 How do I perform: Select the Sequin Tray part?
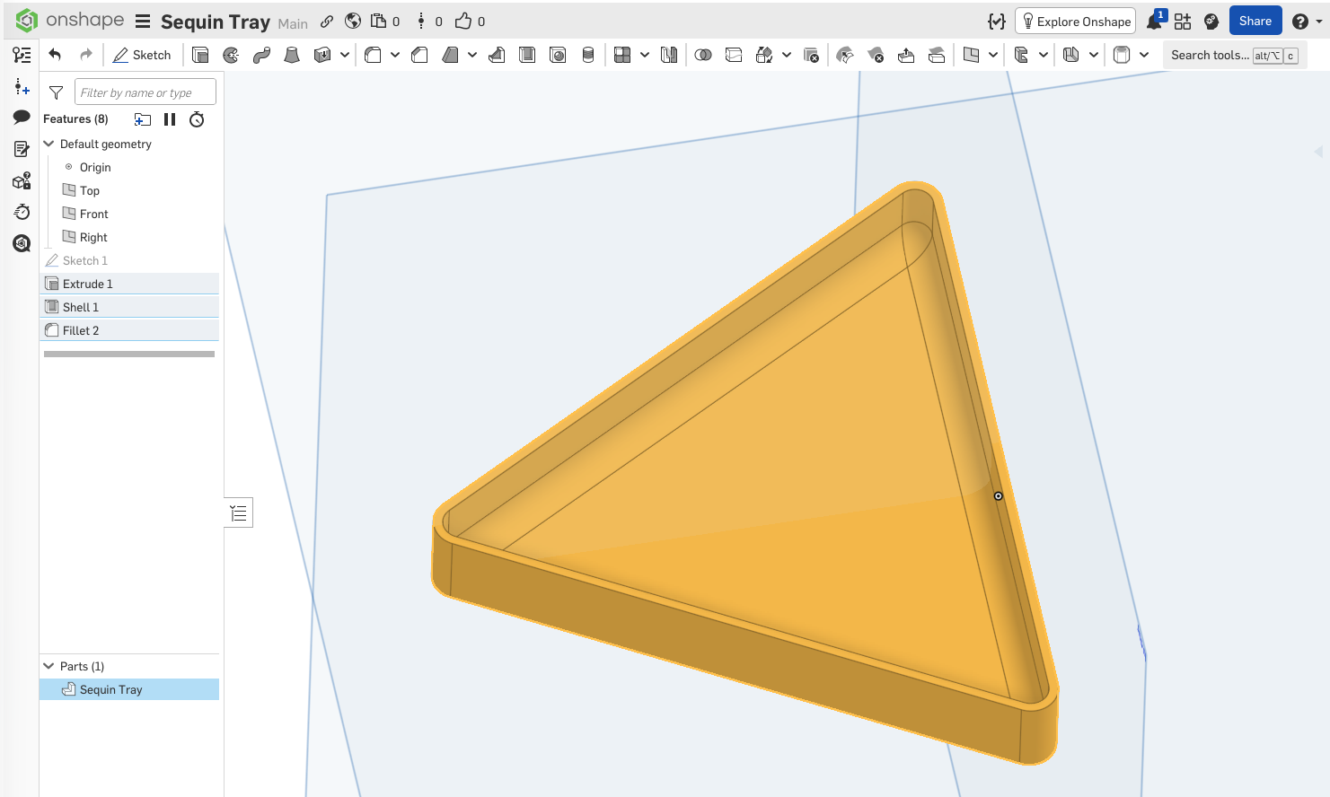coord(129,689)
